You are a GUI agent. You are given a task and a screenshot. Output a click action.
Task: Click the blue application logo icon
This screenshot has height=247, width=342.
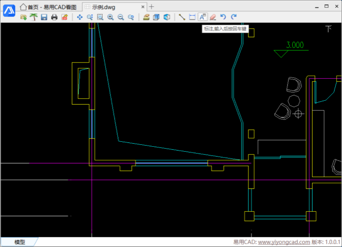coord(9,10)
